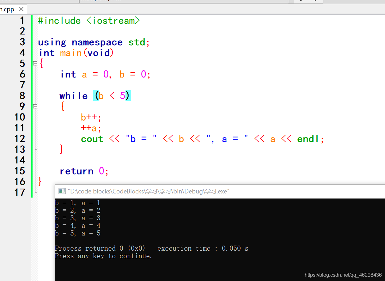Click line number 12 in the margin

coord(20,139)
